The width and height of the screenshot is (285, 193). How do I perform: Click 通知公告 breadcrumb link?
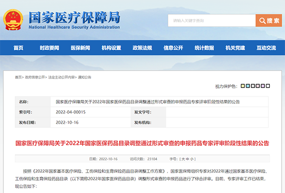pyautogui.click(x=85, y=77)
